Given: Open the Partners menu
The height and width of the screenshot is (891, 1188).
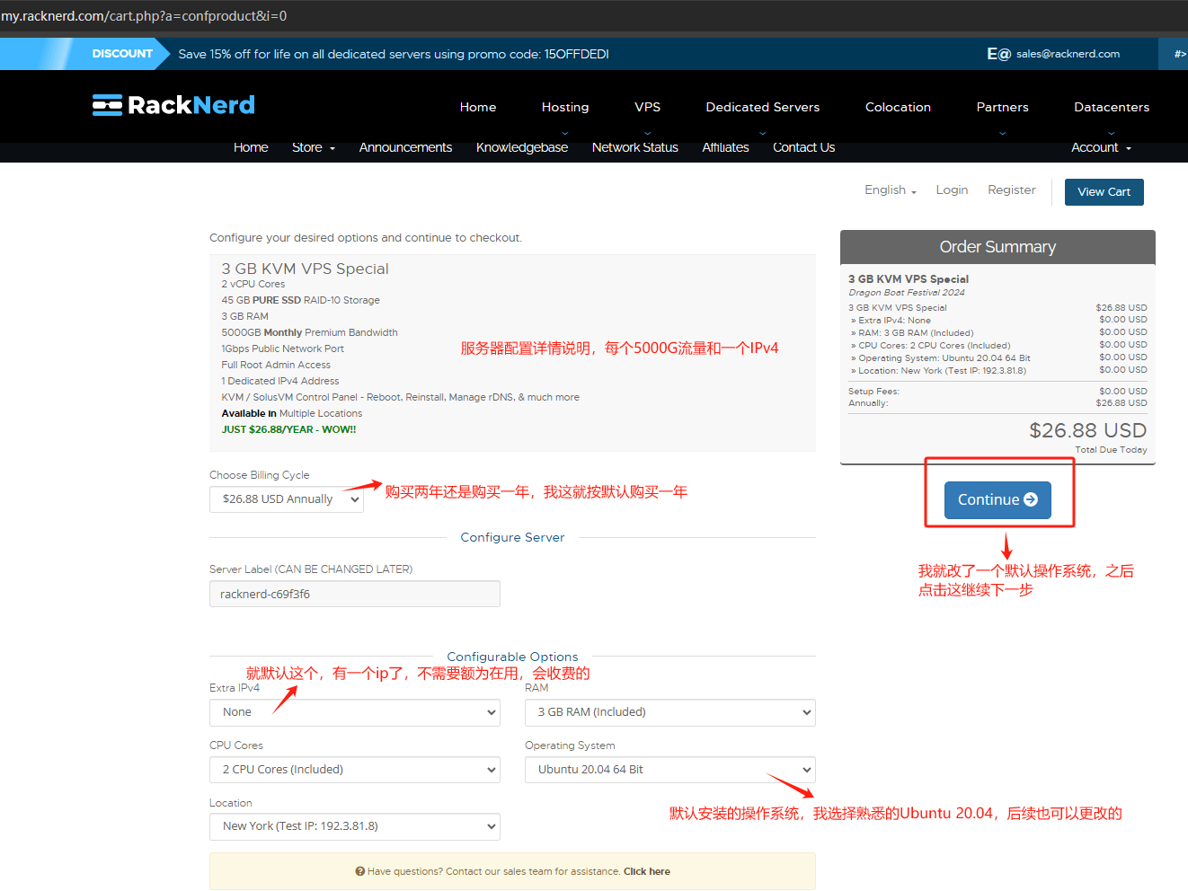Looking at the screenshot, I should [x=1003, y=107].
